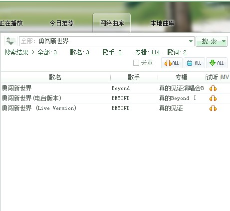Show the 歌词 2 results link
The image size is (230, 211).
185,53
